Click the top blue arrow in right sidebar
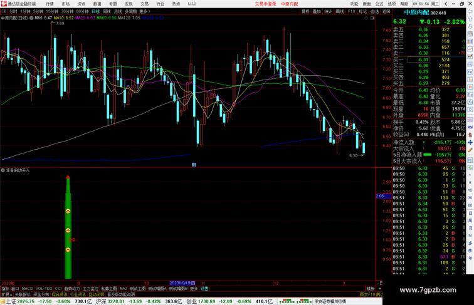Viewport: 474px width, 305px height. click(x=470, y=11)
